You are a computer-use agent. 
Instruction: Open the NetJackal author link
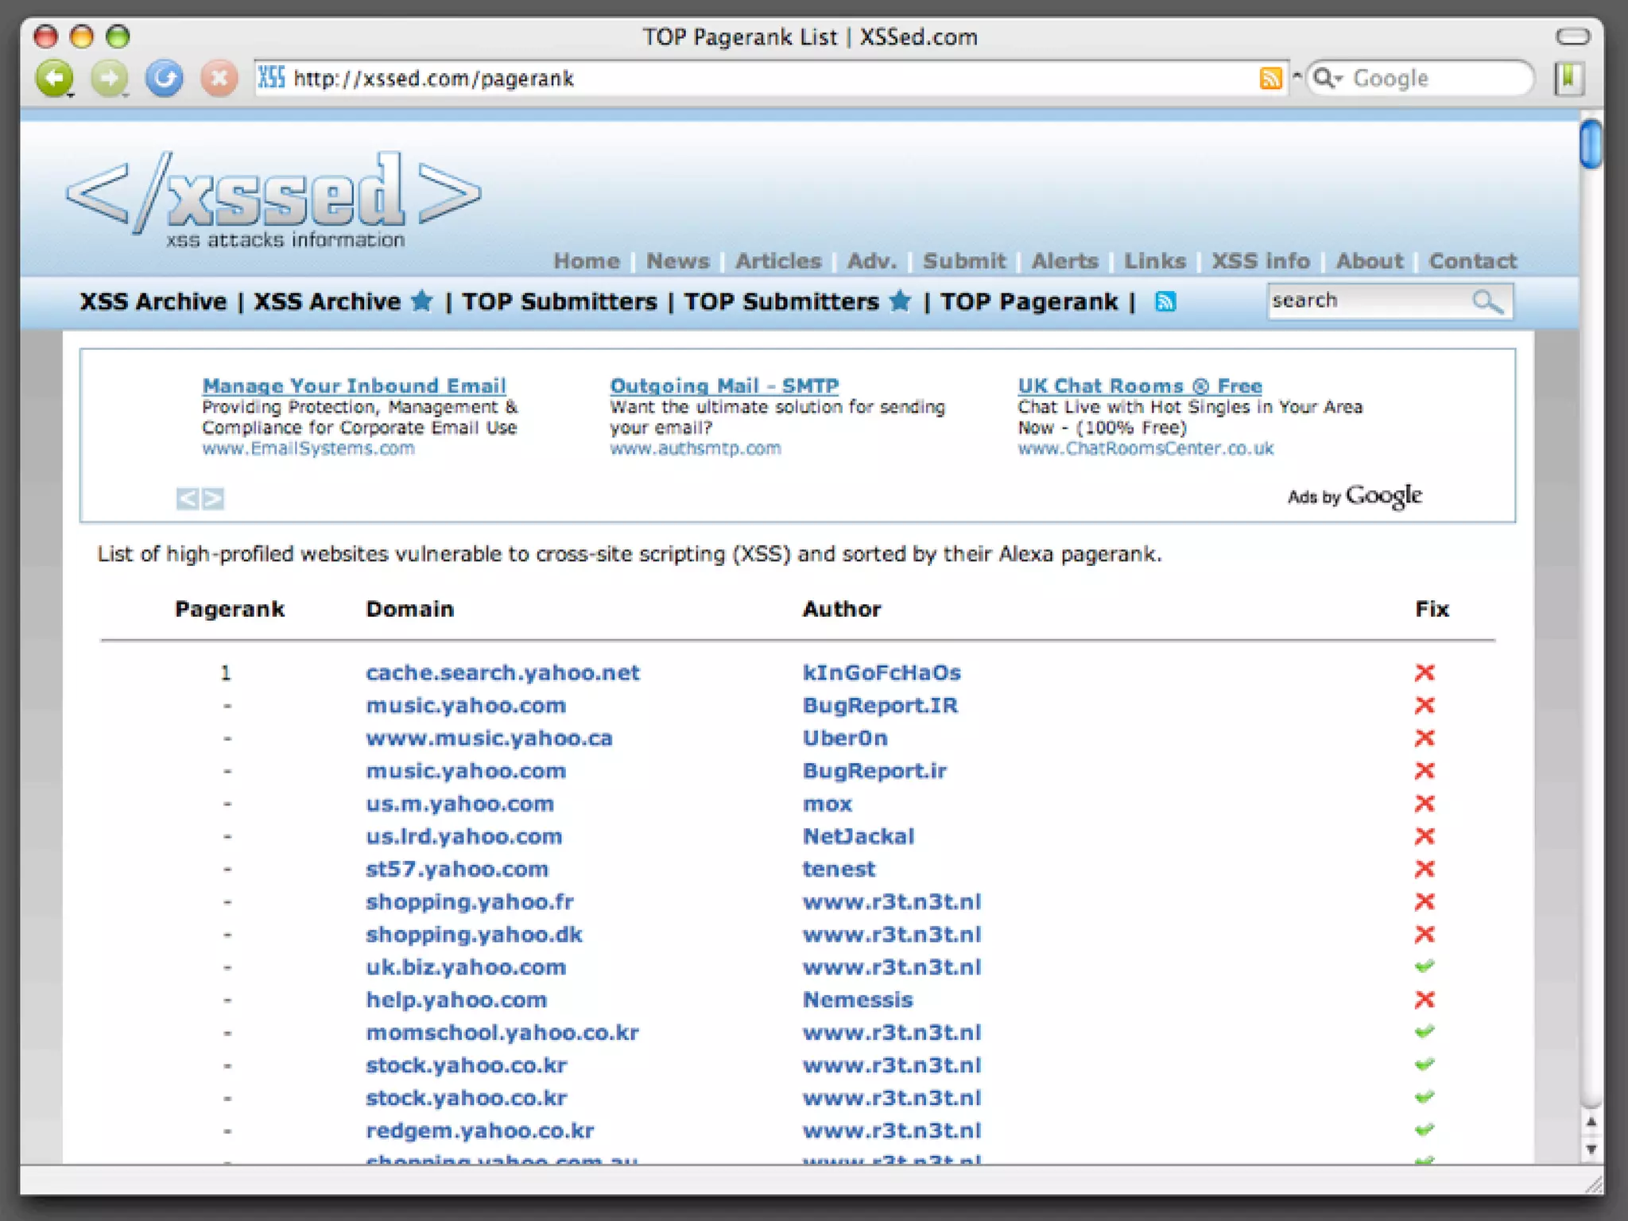tap(859, 836)
